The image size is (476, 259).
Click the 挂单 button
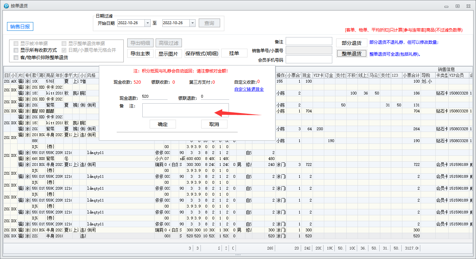(234, 53)
